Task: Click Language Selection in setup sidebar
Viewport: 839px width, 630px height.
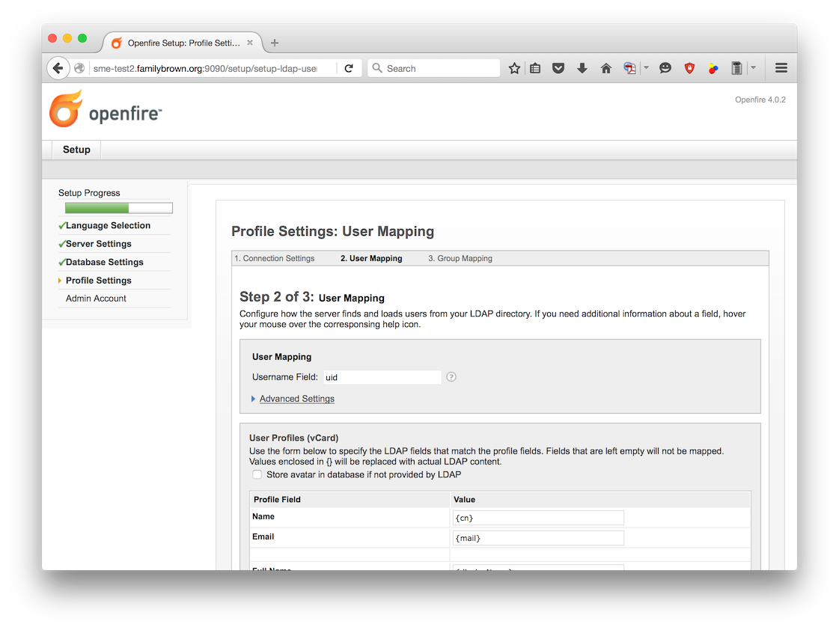Action: 108,226
